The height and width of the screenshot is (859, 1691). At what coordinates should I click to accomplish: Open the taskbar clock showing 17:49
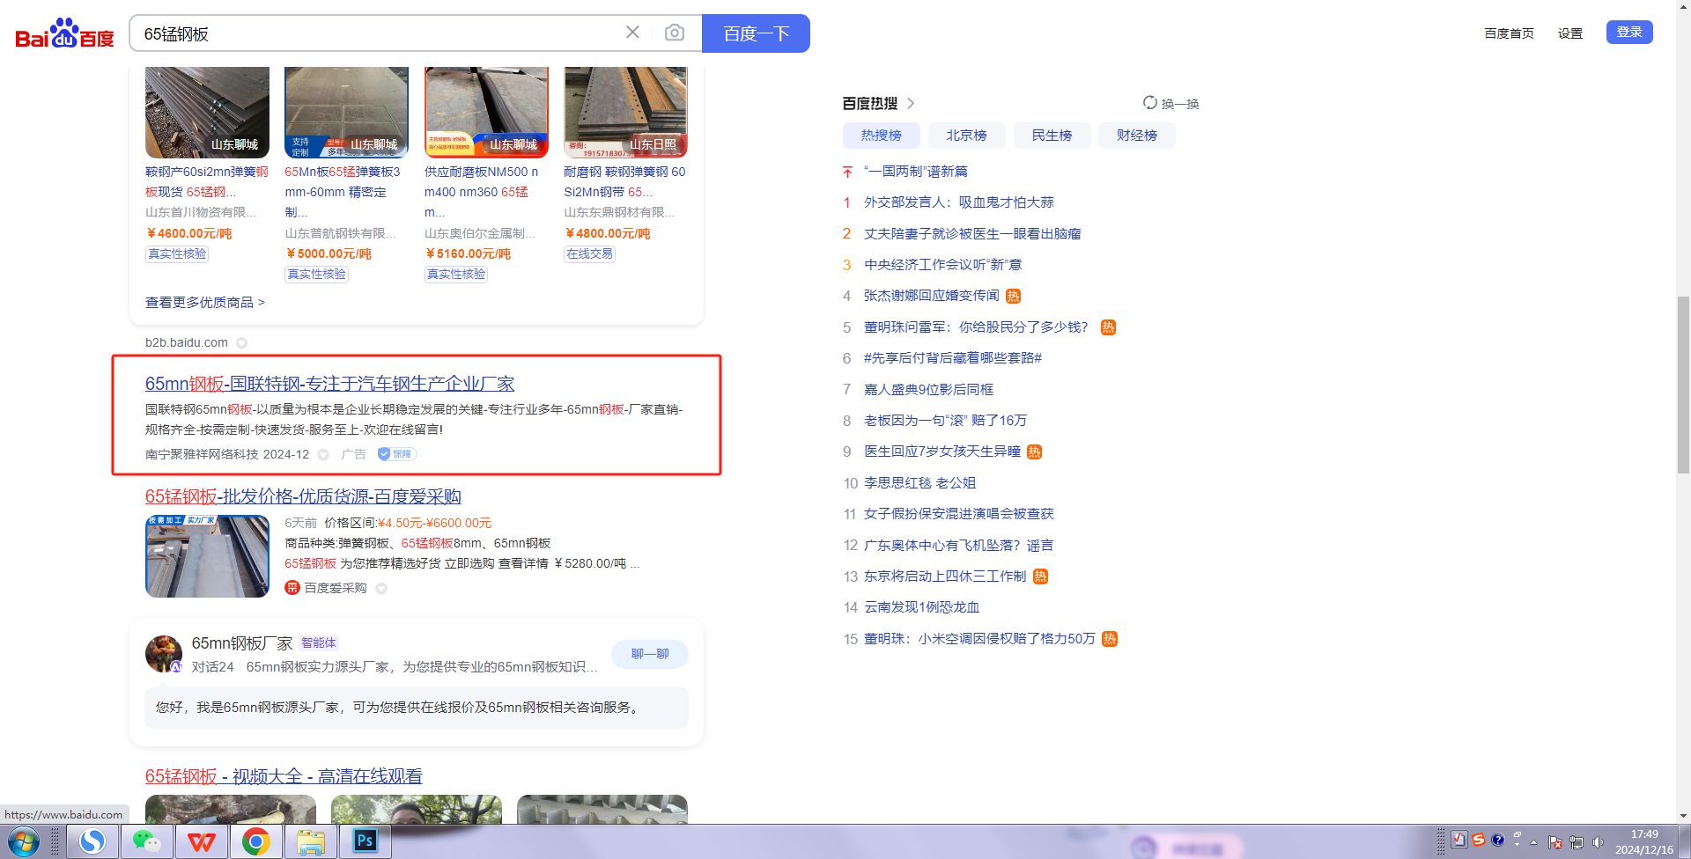[x=1643, y=842]
